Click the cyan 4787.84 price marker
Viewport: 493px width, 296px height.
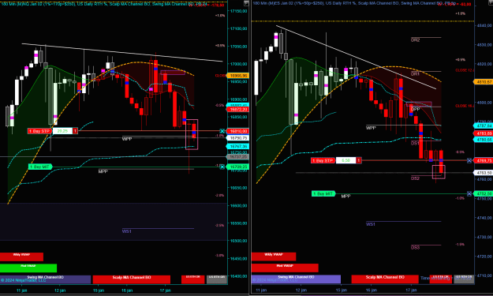click(484, 126)
